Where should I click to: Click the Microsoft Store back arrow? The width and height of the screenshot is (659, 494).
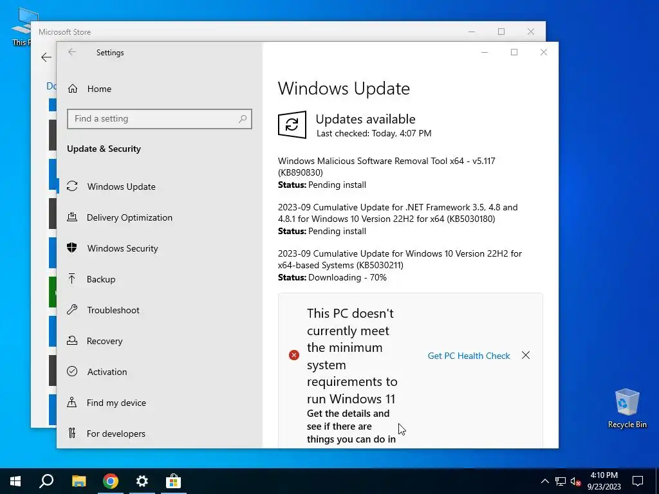click(46, 57)
